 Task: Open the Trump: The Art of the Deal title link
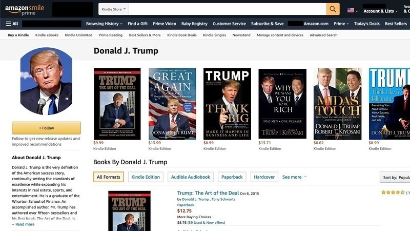pos(208,193)
